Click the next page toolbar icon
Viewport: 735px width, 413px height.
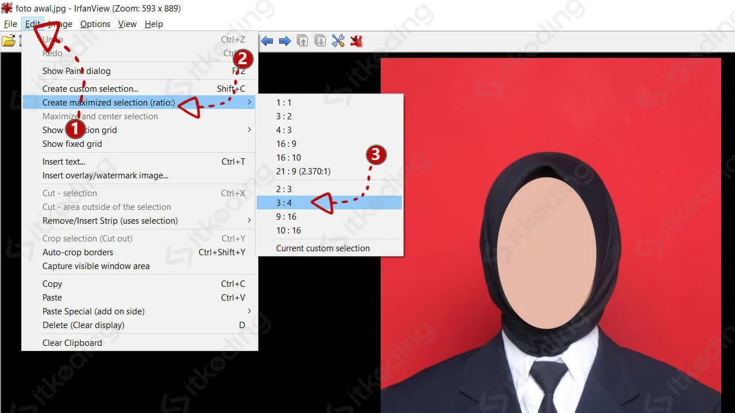[320, 41]
